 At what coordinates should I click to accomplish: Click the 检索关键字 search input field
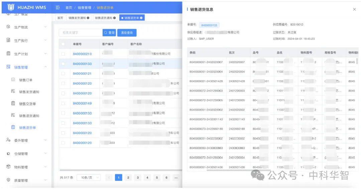tap(81, 33)
